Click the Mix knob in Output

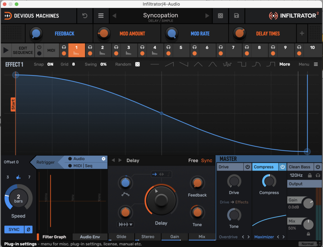coord(308,224)
